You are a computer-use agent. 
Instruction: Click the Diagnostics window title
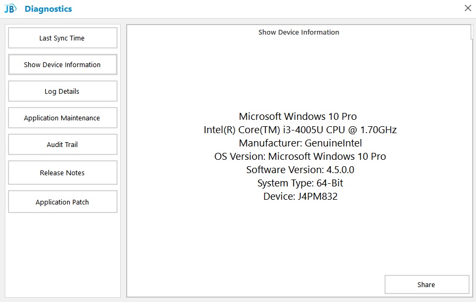click(x=48, y=9)
